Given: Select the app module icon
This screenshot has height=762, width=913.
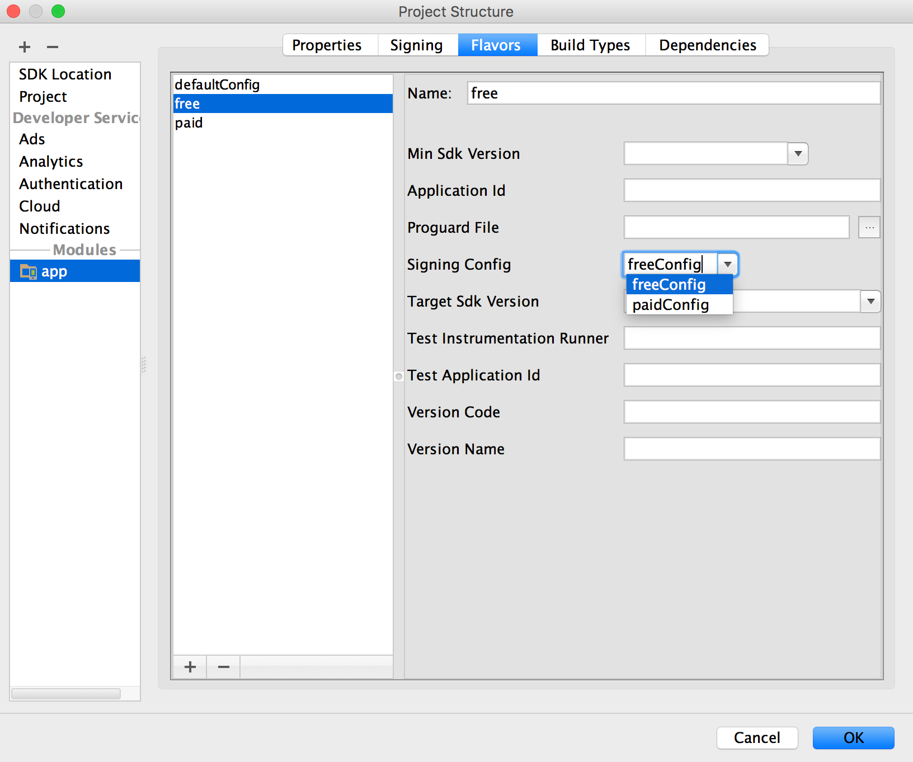Looking at the screenshot, I should tap(28, 271).
